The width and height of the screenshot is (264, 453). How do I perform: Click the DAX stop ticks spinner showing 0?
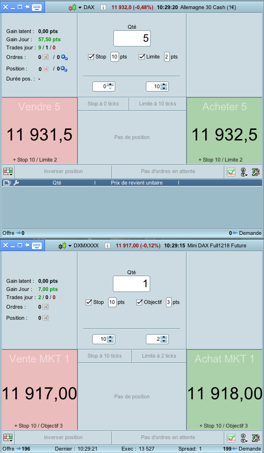(103, 86)
